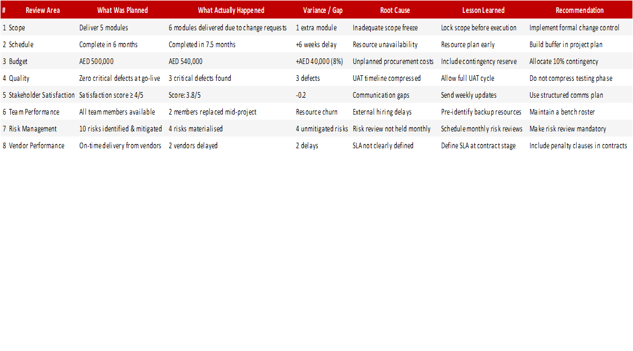Click the 'Variance / Gap' header
633x351 pixels.
tap(322, 11)
